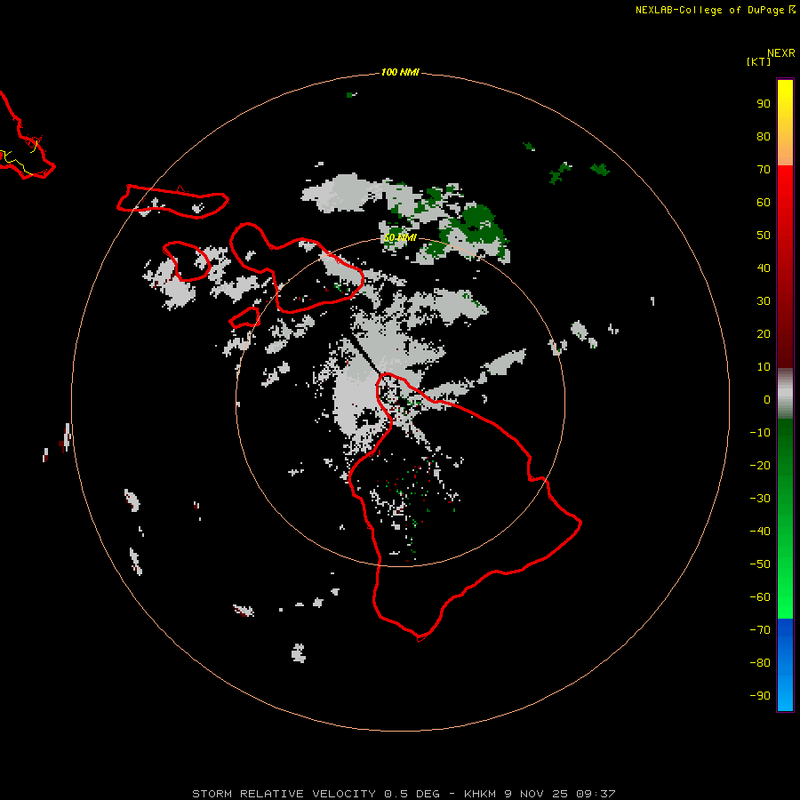The width and height of the screenshot is (800, 800).
Task: Click the 20 value on the velocity scale
Action: (764, 333)
